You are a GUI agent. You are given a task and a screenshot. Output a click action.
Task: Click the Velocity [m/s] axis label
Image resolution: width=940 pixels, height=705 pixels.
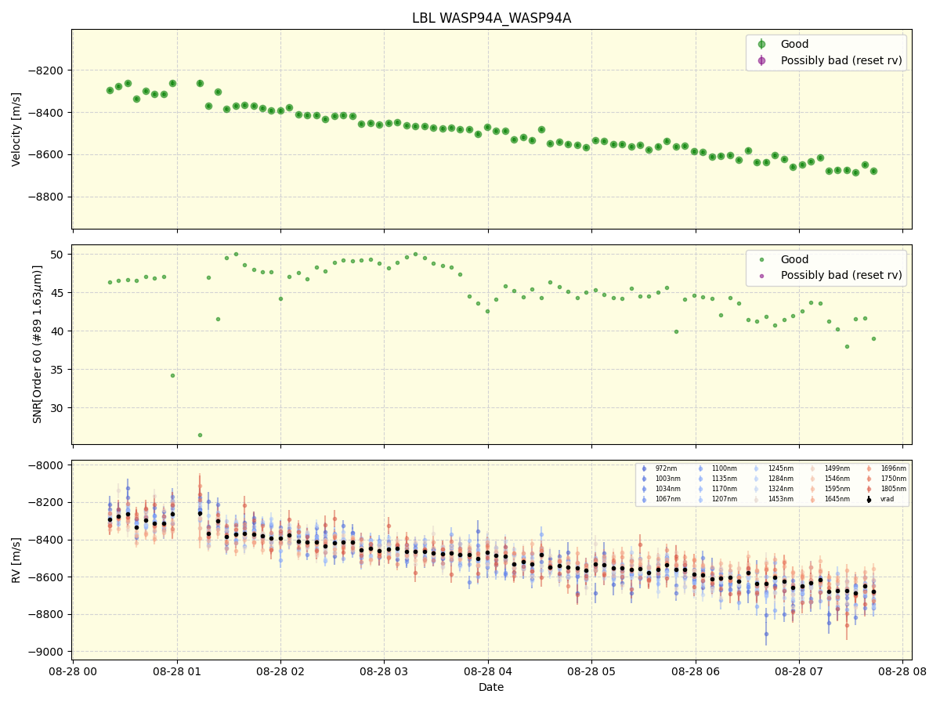click(x=16, y=129)
